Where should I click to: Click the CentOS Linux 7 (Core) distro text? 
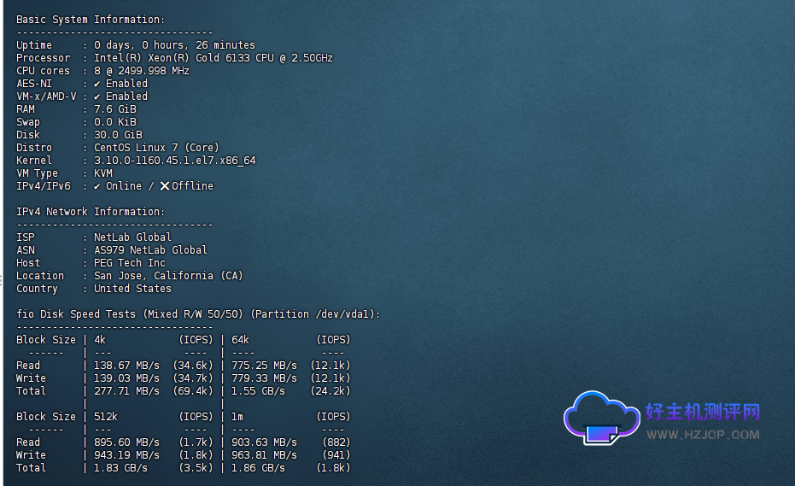156,148
